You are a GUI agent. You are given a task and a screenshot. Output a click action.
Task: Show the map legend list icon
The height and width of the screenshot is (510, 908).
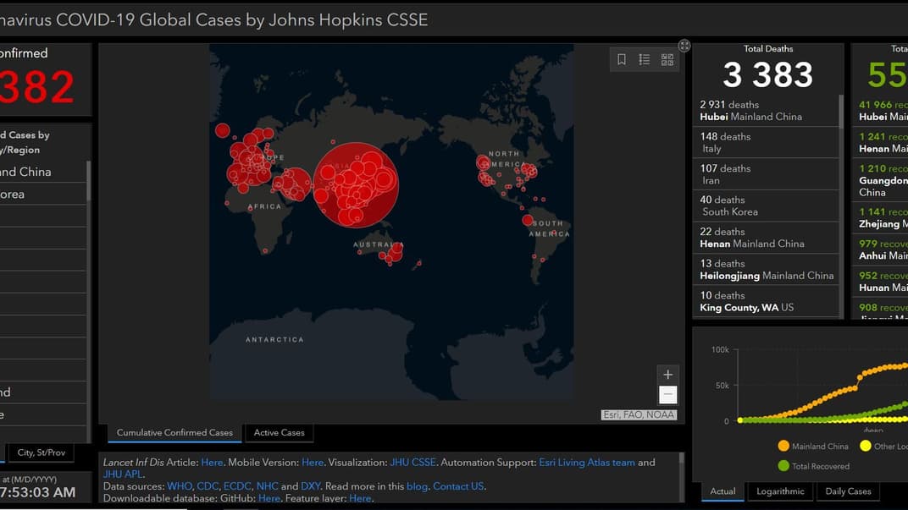[x=645, y=59]
